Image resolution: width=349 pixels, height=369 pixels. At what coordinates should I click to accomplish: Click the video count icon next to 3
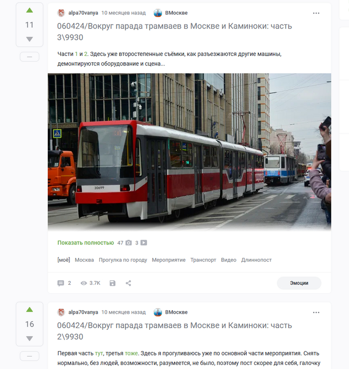point(144,243)
